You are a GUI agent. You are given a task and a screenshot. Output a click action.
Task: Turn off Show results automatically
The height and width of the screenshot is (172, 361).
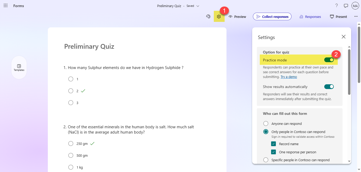coord(329,87)
